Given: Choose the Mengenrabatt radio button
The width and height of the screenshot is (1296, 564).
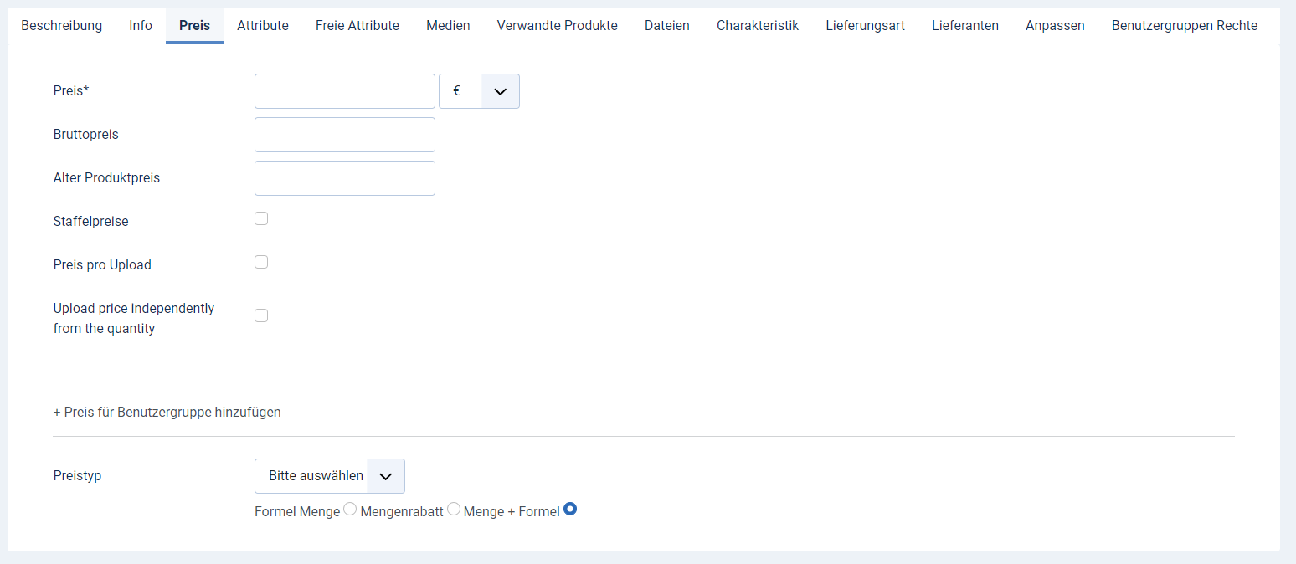Looking at the screenshot, I should tap(454, 509).
